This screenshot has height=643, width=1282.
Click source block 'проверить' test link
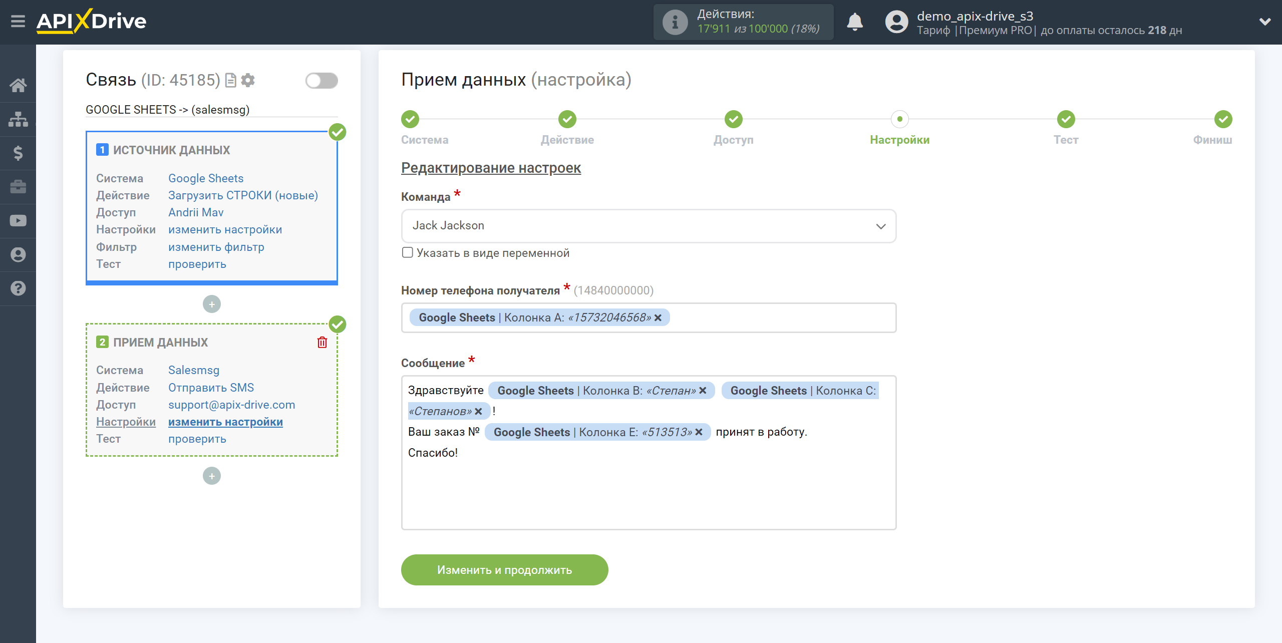[197, 264]
